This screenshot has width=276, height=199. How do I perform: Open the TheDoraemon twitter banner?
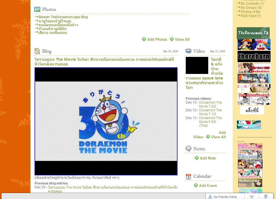coord(249,125)
